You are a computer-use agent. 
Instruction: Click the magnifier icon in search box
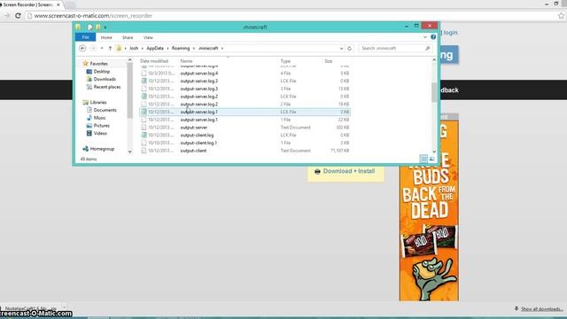click(x=427, y=48)
